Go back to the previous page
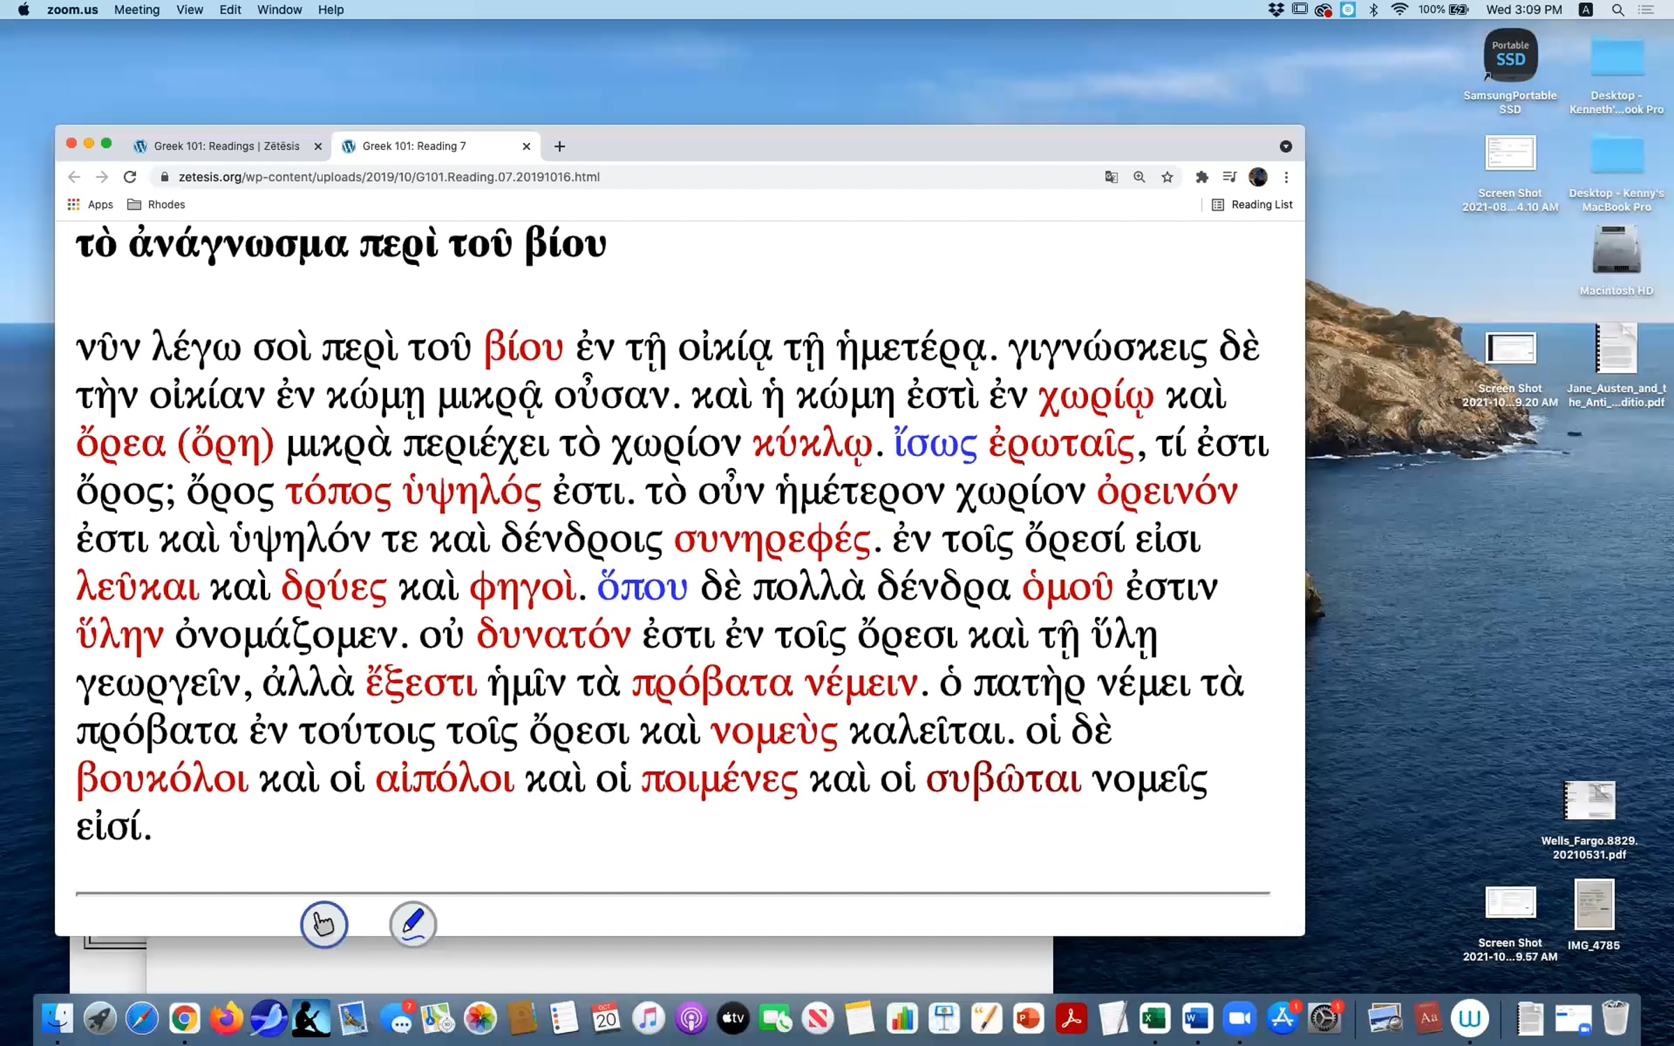The height and width of the screenshot is (1046, 1674). (74, 177)
